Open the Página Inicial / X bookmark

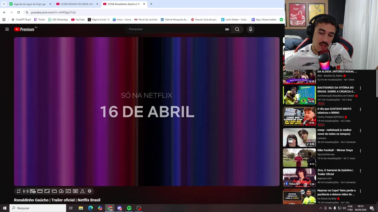point(99,20)
